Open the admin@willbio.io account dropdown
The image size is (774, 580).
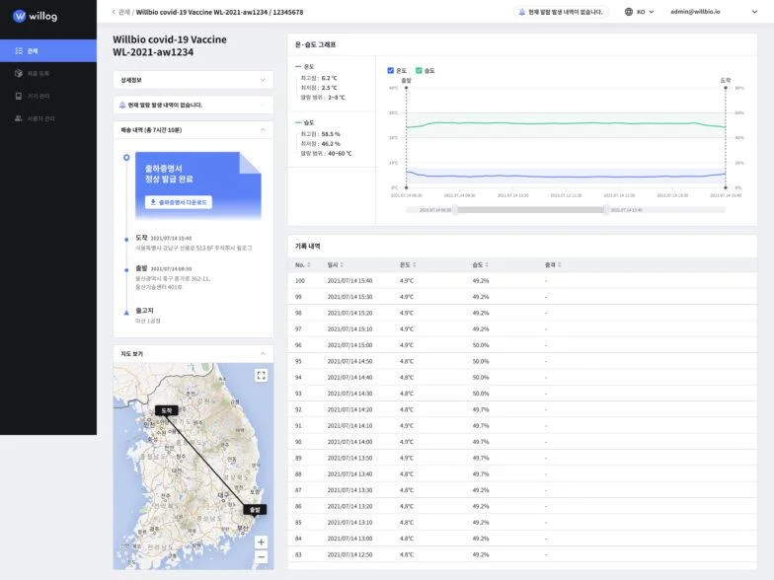713,12
